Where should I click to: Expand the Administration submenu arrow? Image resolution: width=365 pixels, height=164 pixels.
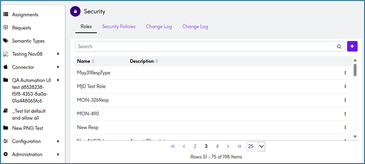pyautogui.click(x=58, y=154)
